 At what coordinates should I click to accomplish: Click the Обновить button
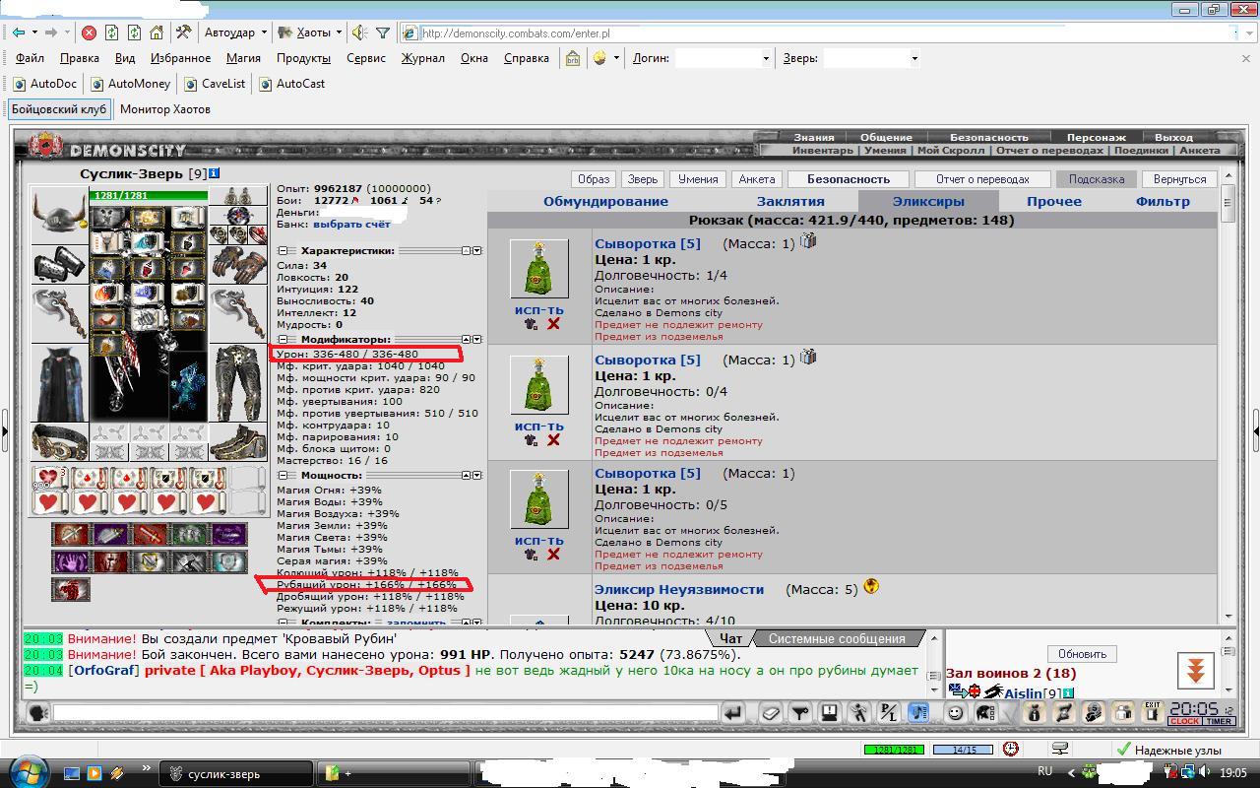1082,654
